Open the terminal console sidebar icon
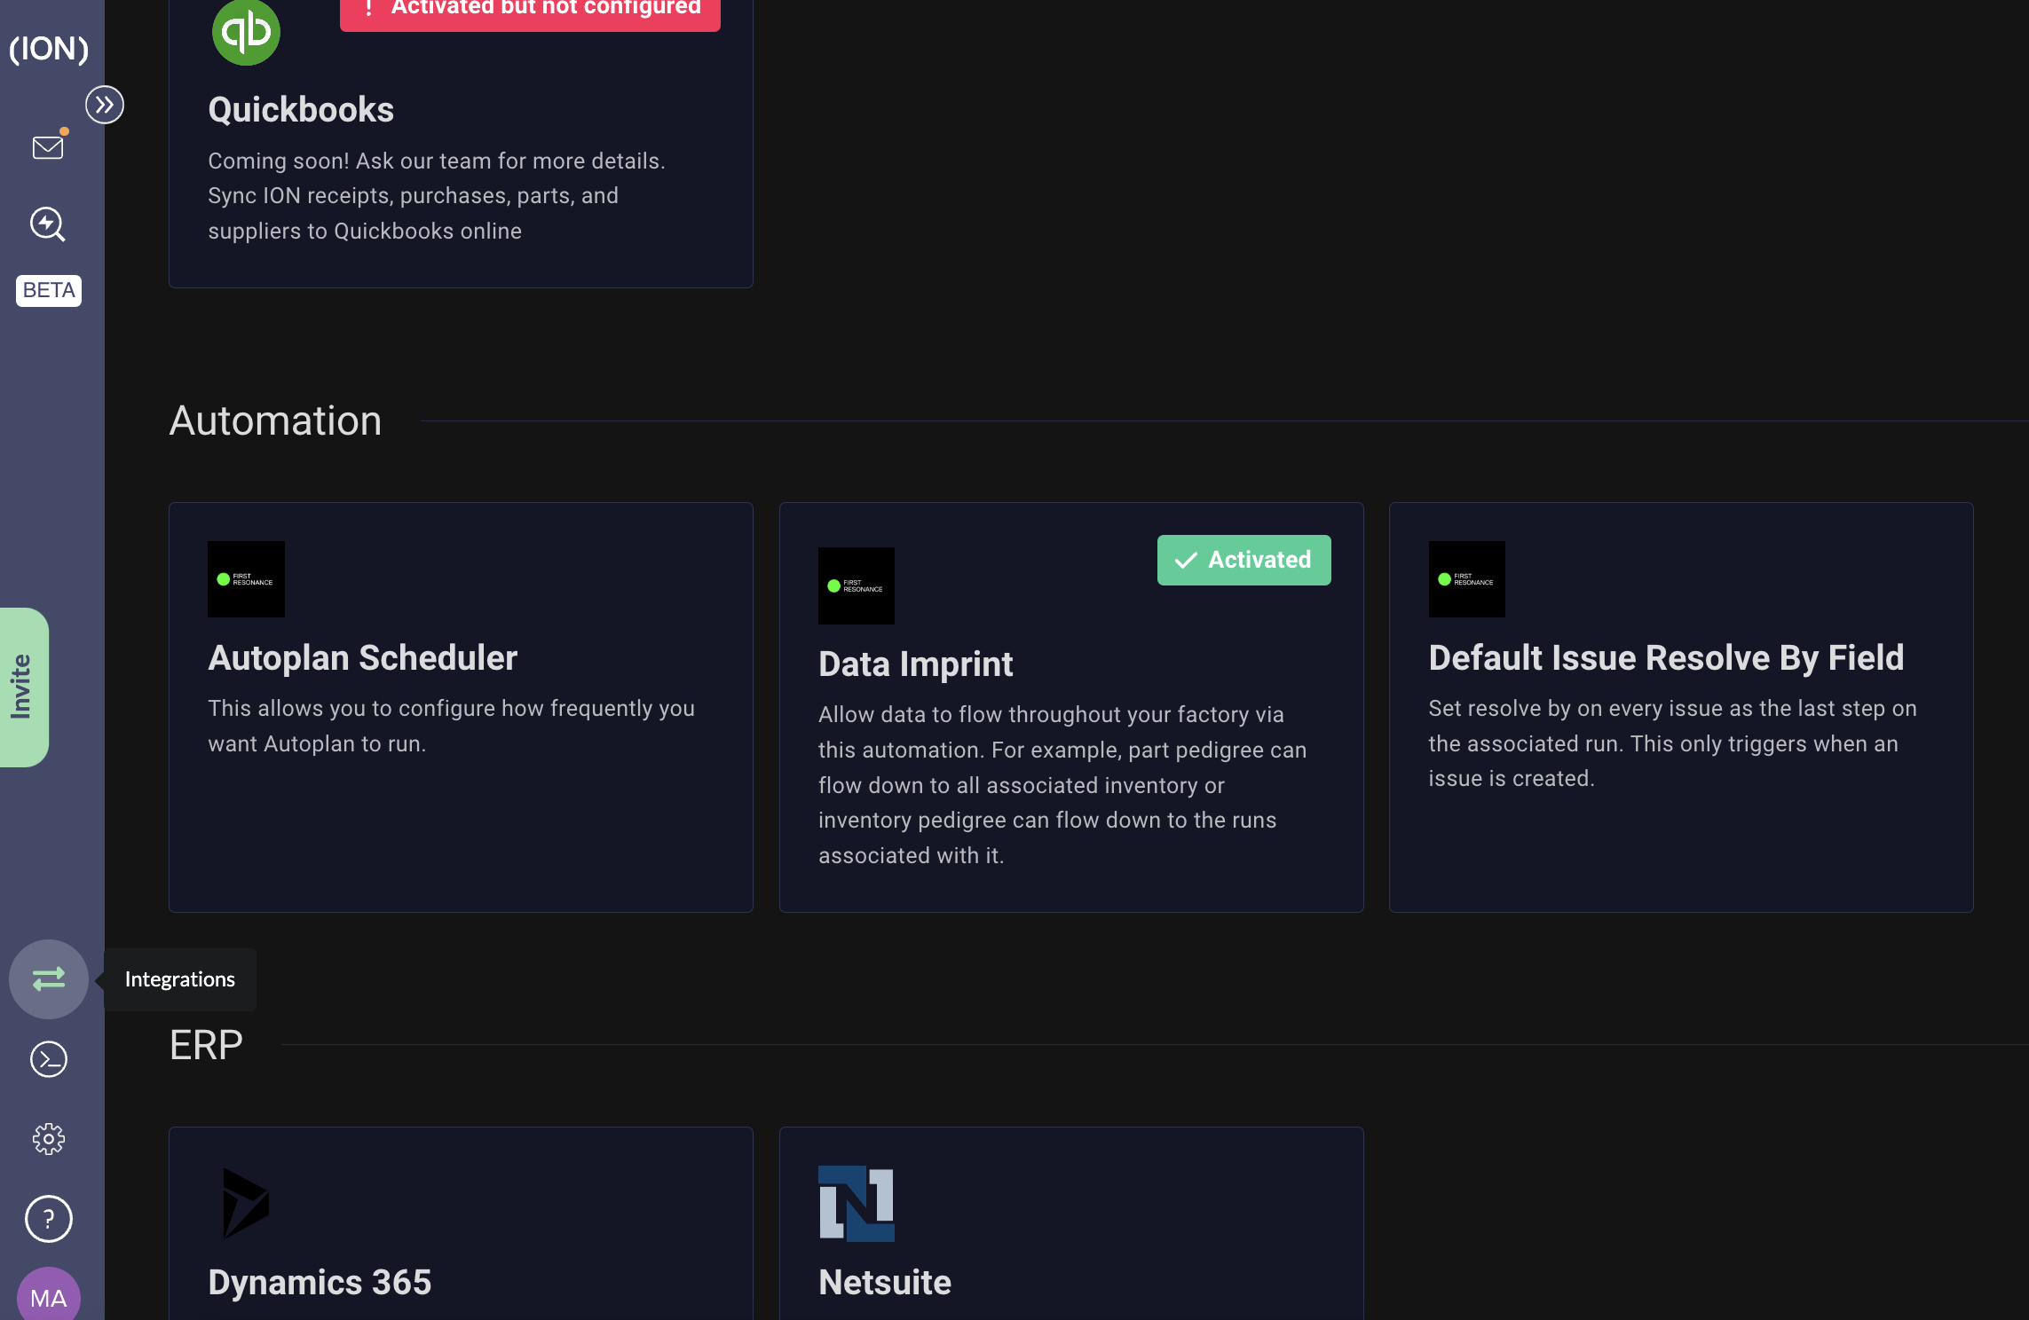The width and height of the screenshot is (2029, 1320). (x=49, y=1059)
